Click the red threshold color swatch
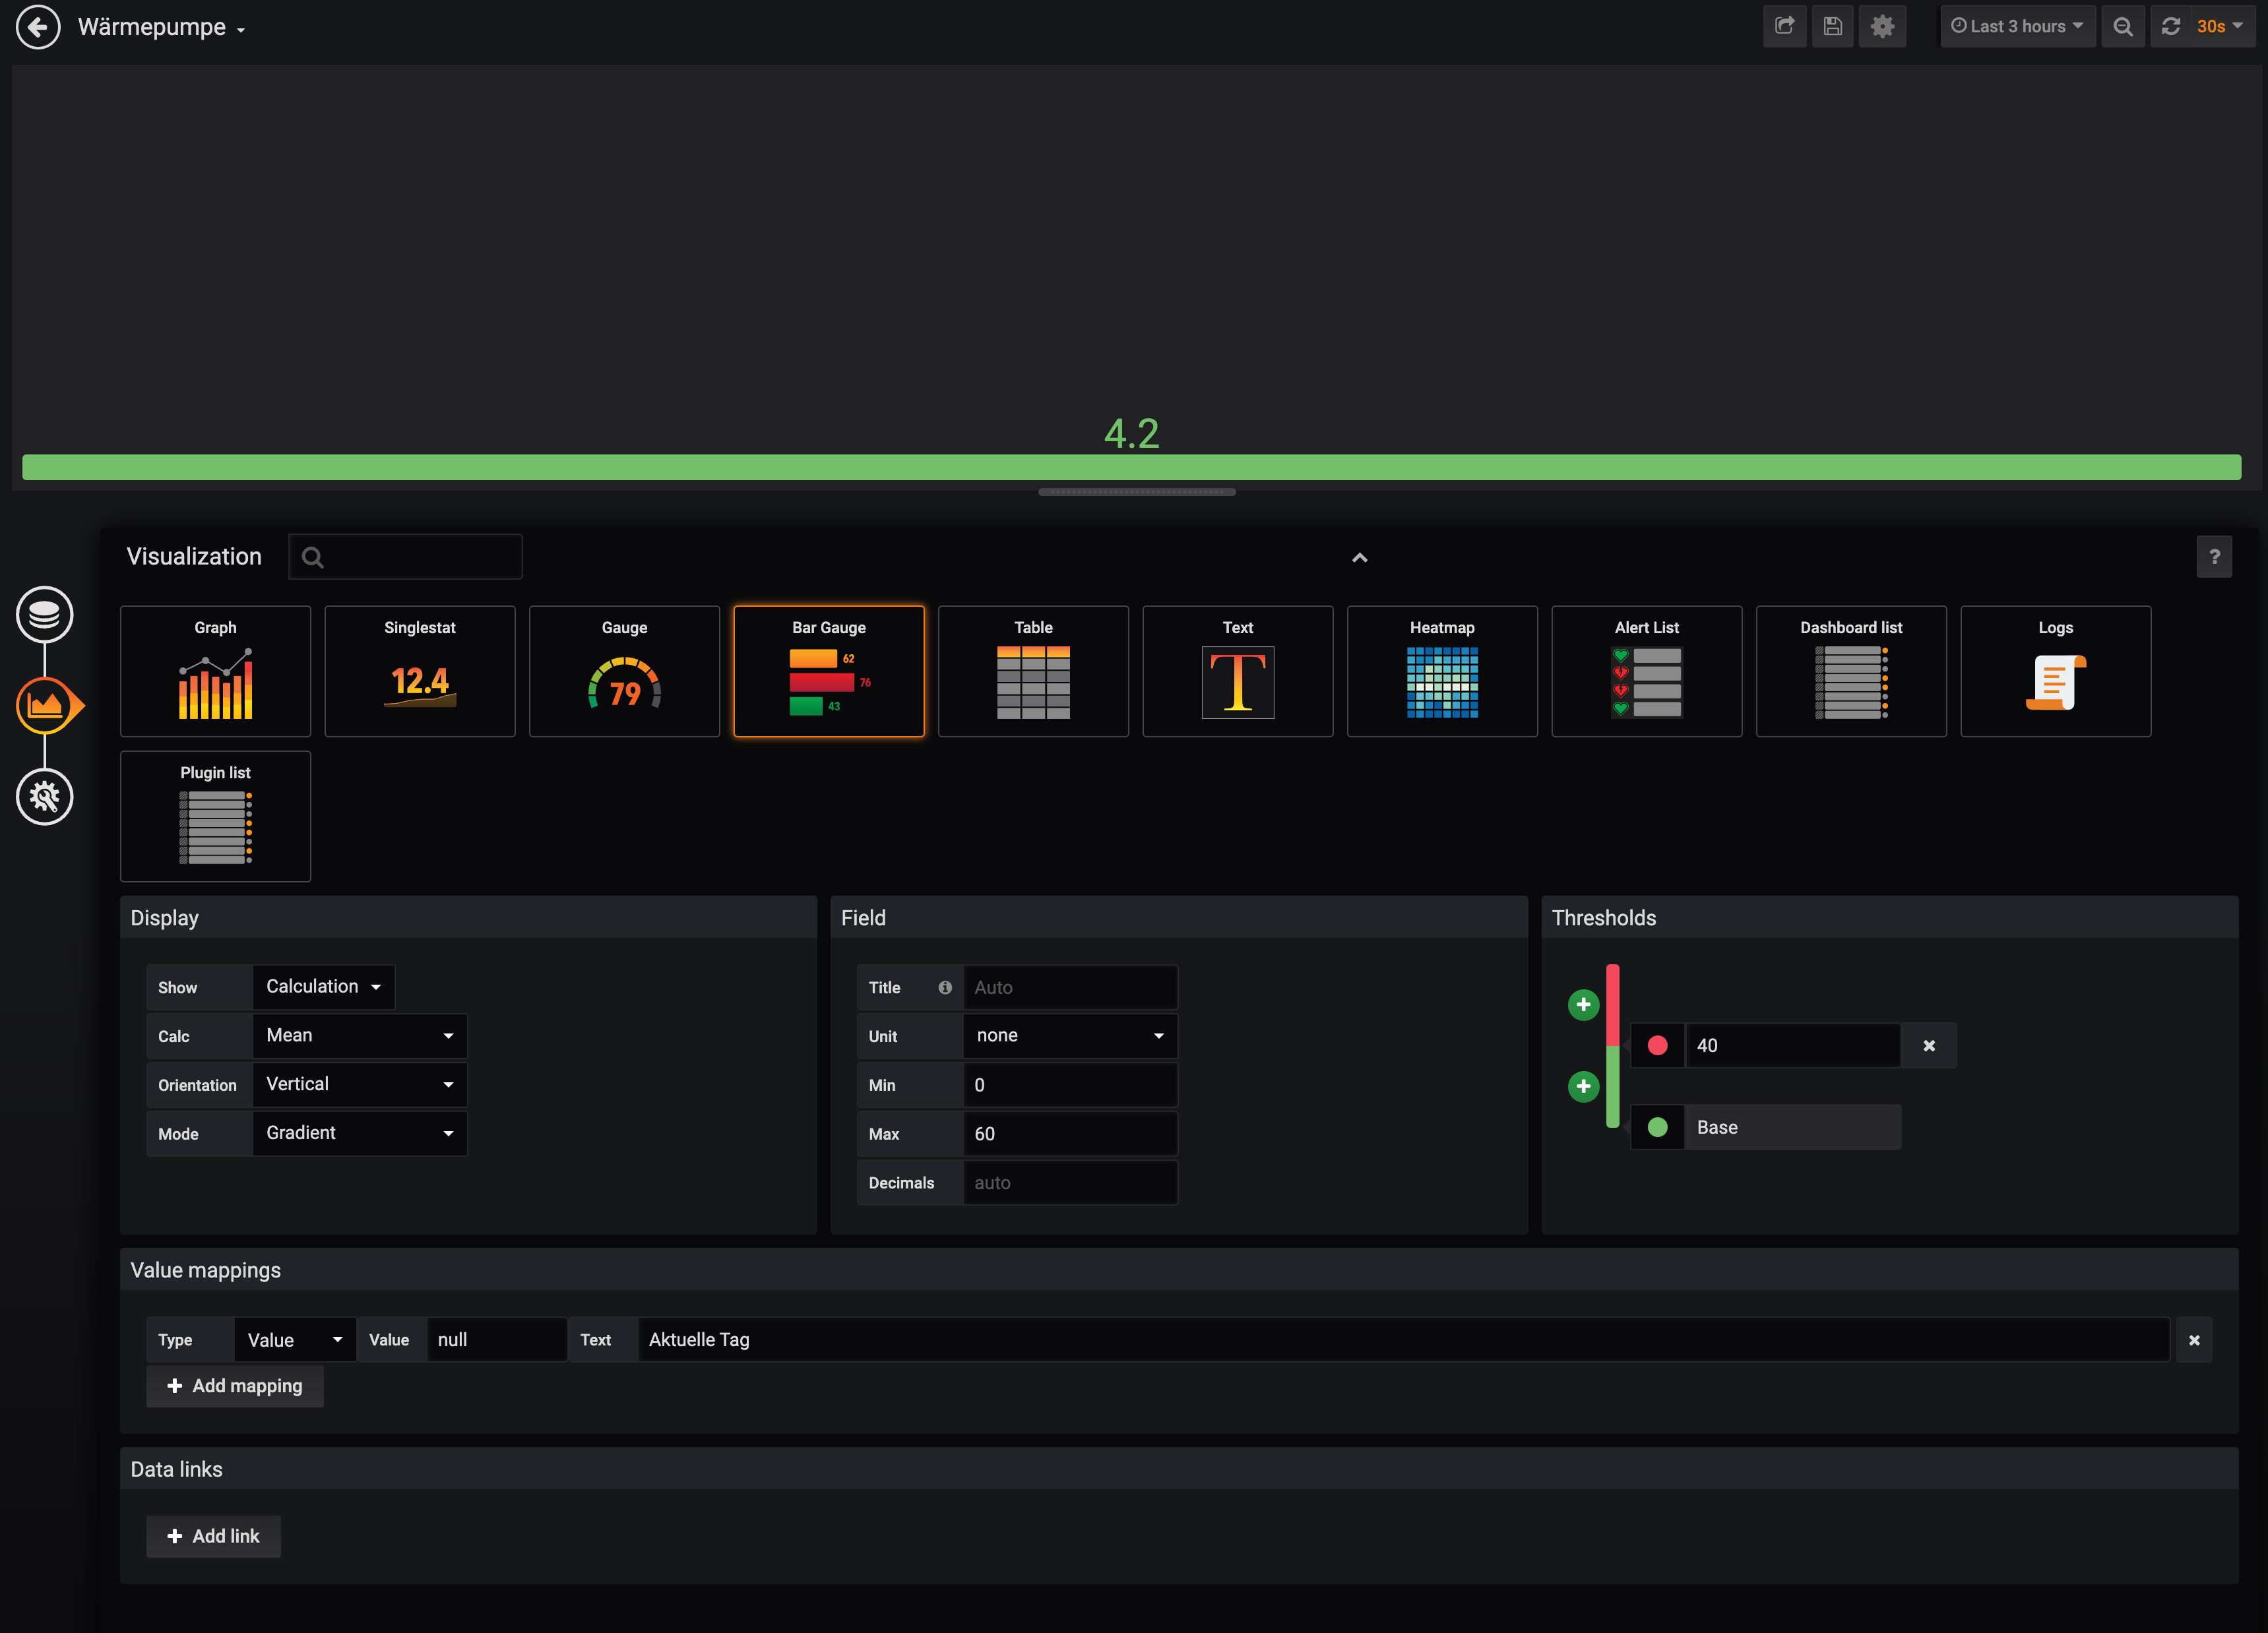 click(x=1657, y=1045)
